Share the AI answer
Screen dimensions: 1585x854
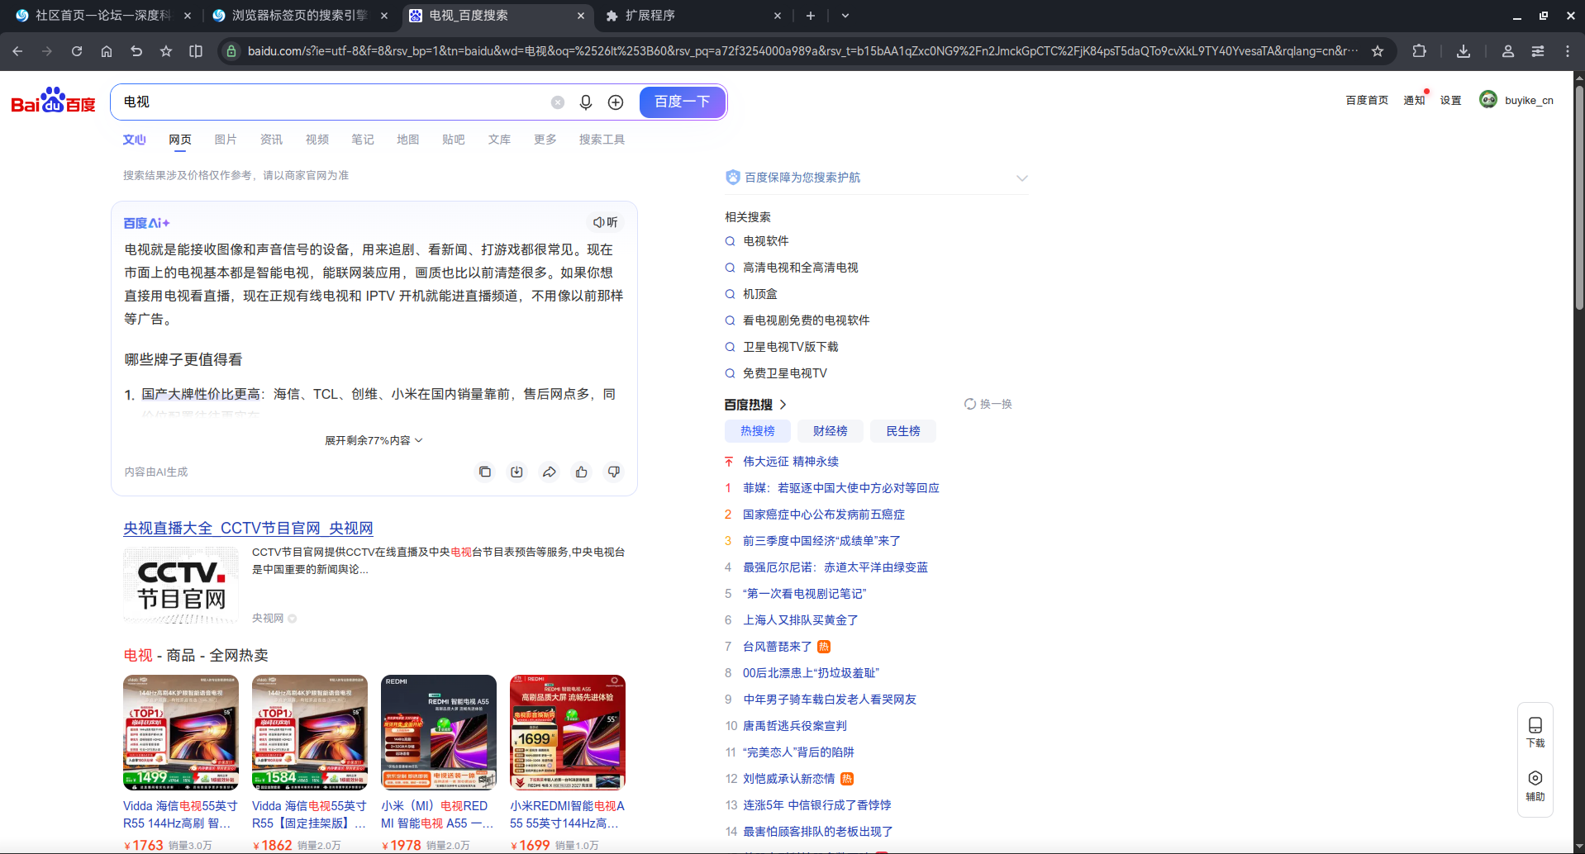tap(549, 472)
